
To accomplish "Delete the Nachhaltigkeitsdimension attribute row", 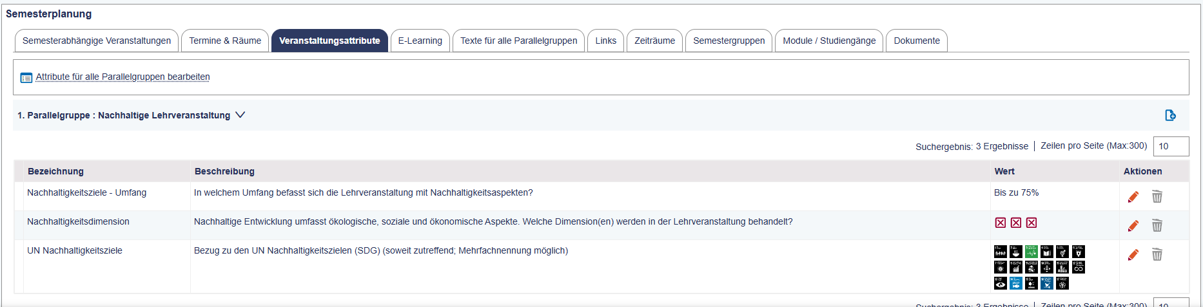I will 1157,225.
